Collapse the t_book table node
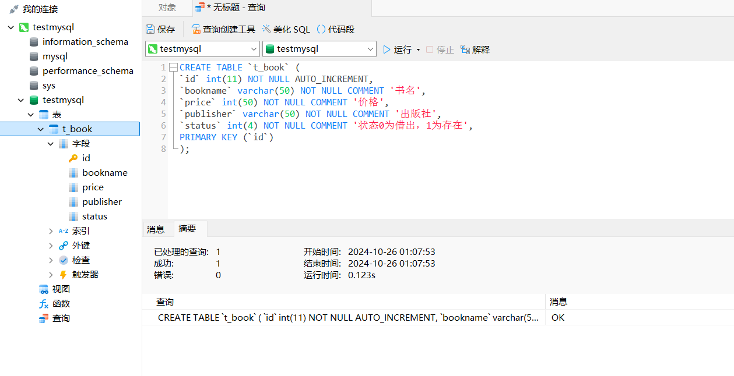 (x=41, y=129)
